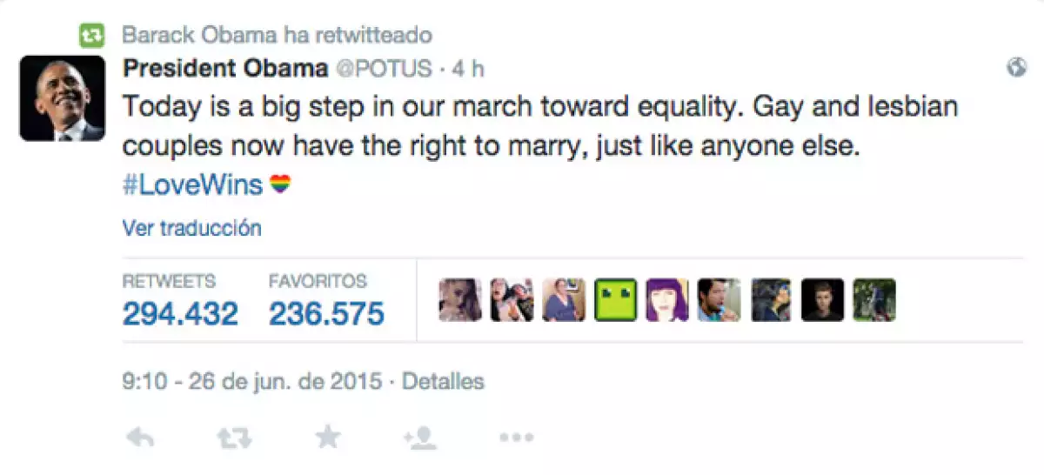Click the follow user icon with plus sign
Screen dimensions: 1044x475
pos(420,438)
